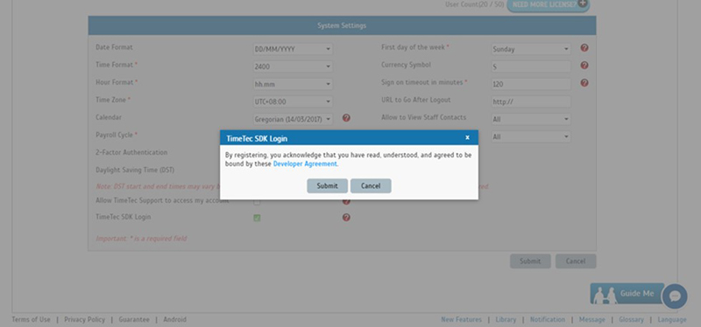Click the Sign on timeout input field
701x327 pixels.
pos(531,84)
